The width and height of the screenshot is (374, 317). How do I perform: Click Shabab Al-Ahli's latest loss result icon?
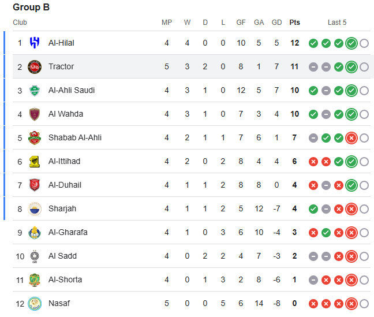pos(351,137)
